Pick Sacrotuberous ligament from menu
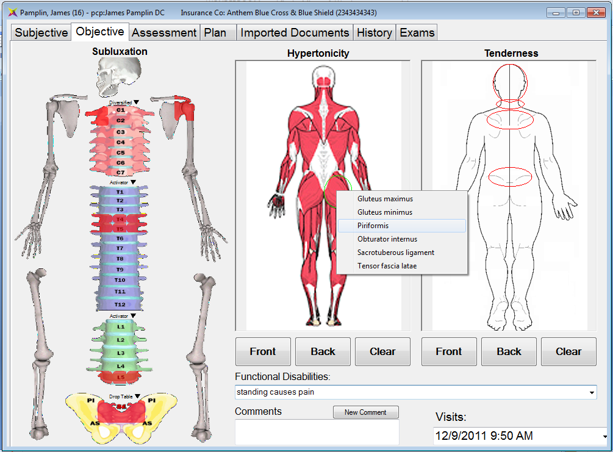The width and height of the screenshot is (613, 452). click(402, 253)
